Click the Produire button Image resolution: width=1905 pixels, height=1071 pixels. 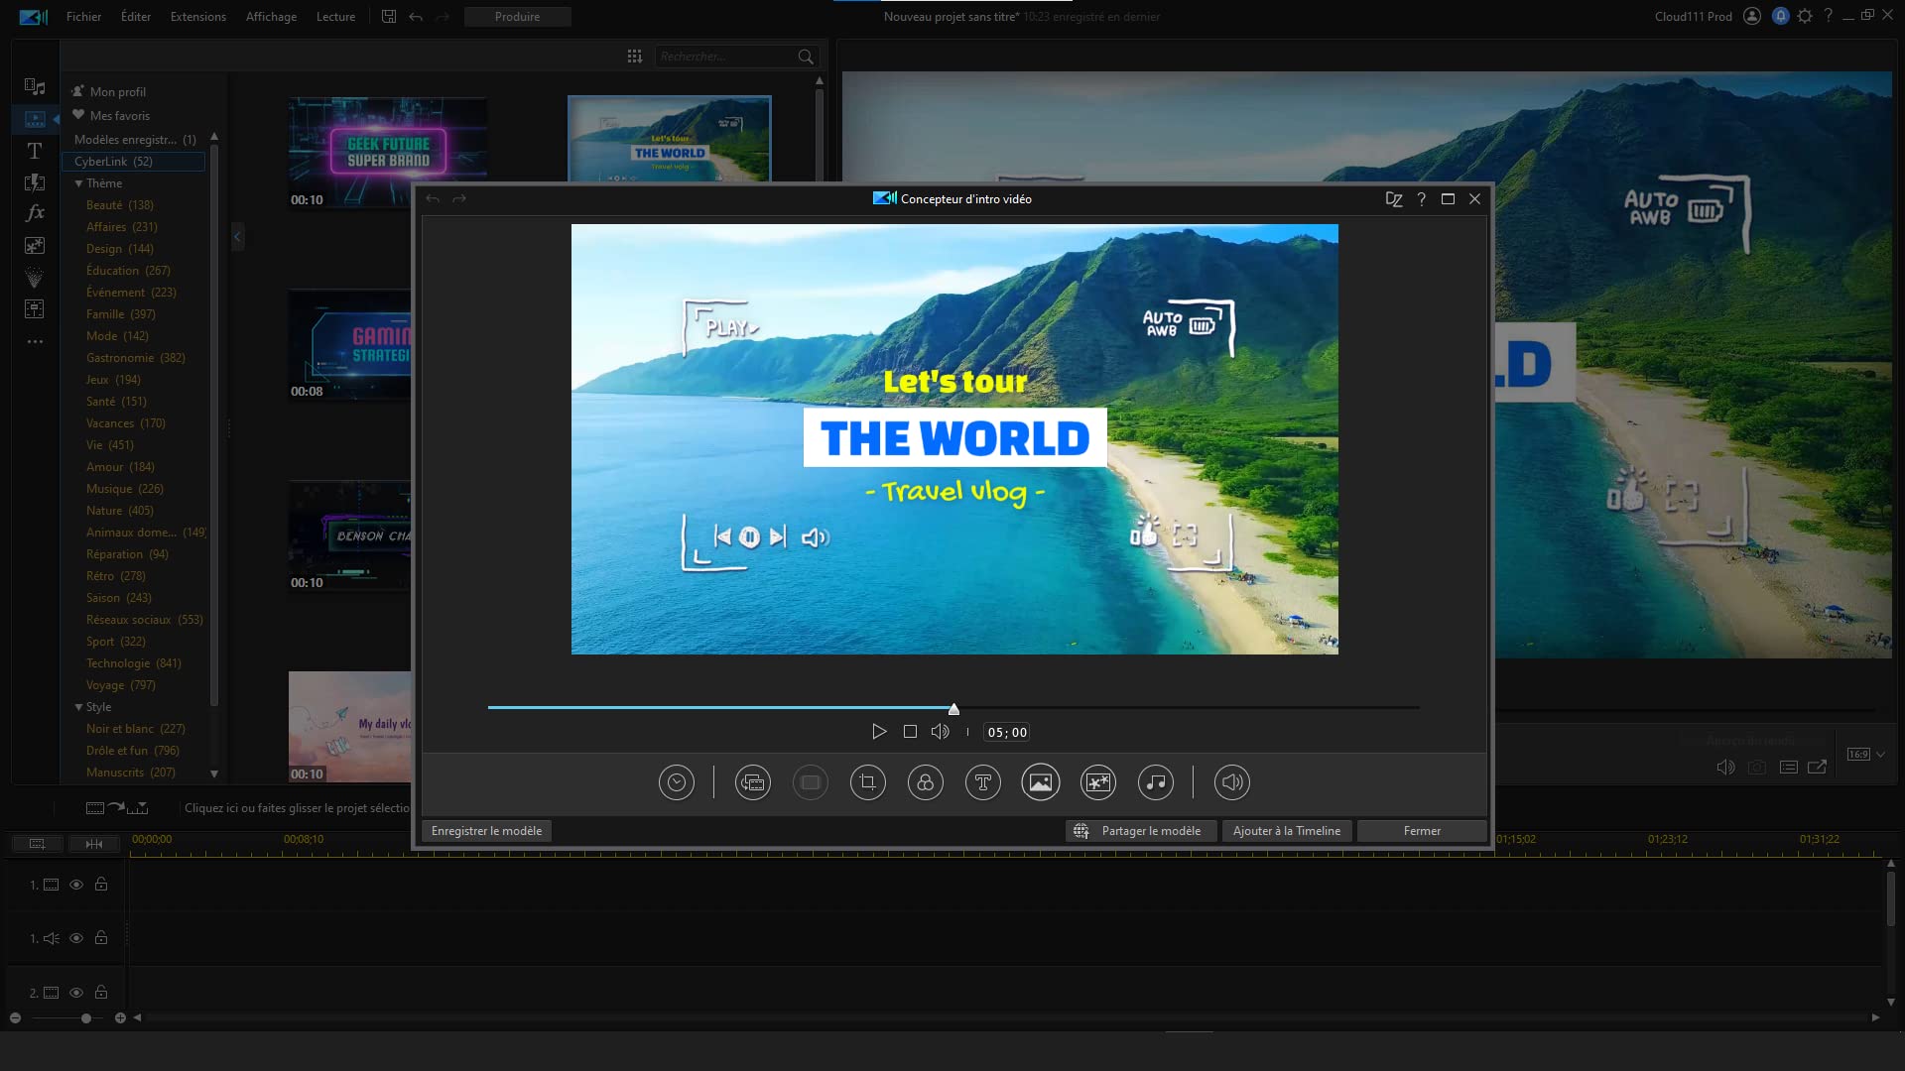pyautogui.click(x=518, y=17)
